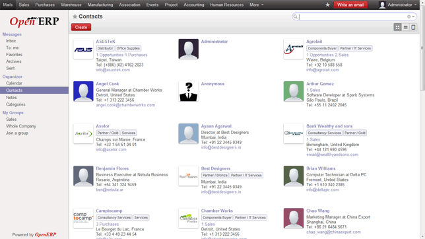Screen dimensions: 425x239
Task: Open the Project menu
Action: tap(171, 5)
